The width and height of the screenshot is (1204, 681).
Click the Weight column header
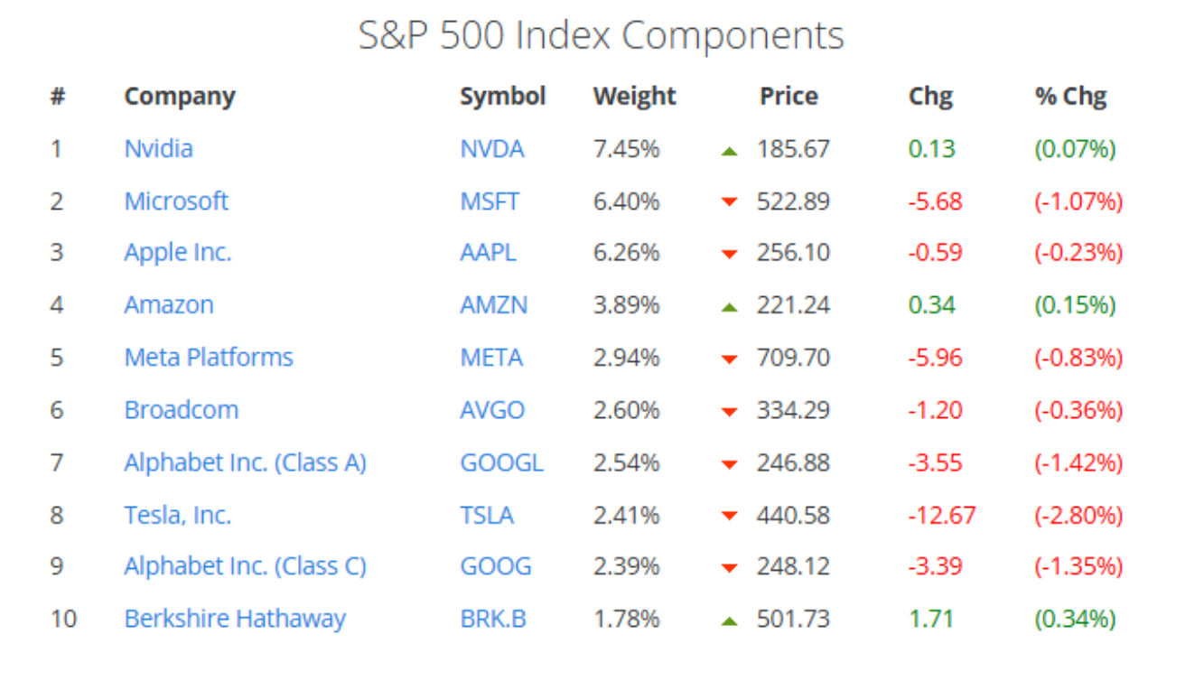pos(634,97)
